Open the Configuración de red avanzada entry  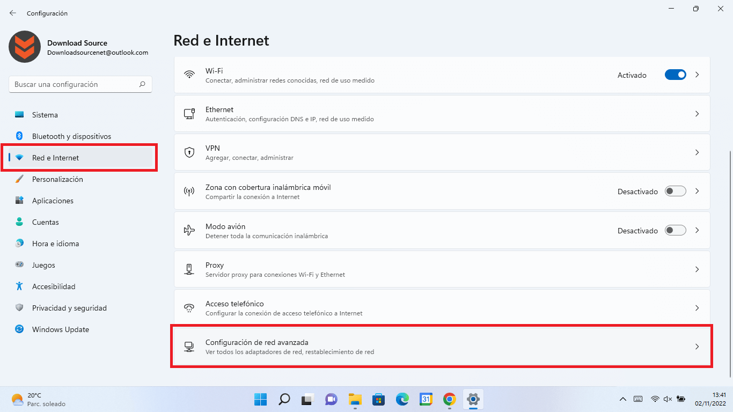tap(442, 347)
